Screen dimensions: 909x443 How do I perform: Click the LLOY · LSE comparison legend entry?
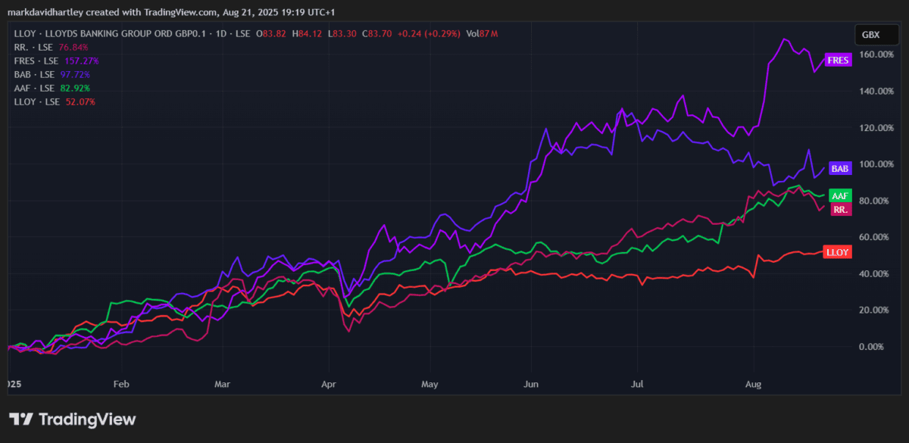[x=36, y=101]
